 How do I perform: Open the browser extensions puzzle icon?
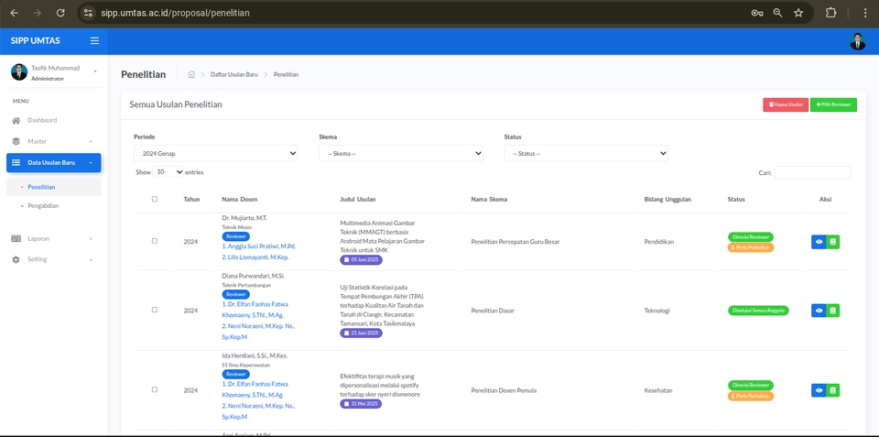pyautogui.click(x=830, y=13)
